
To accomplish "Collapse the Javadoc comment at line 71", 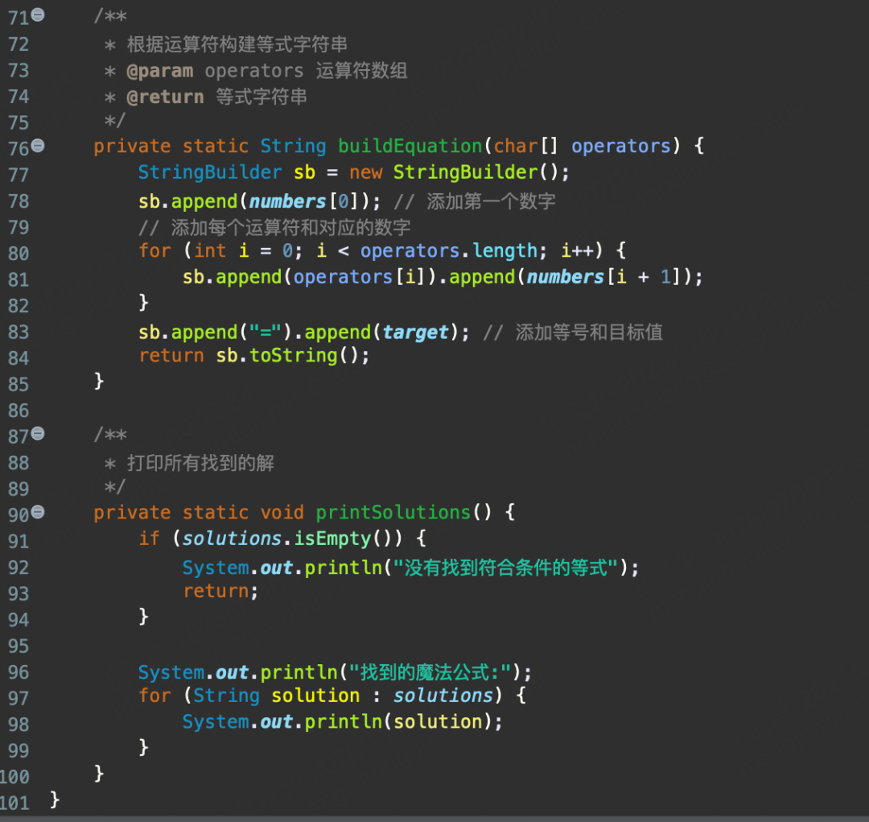I will (x=38, y=15).
